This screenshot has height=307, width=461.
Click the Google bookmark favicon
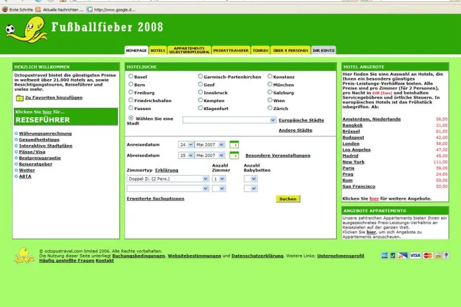[90, 10]
